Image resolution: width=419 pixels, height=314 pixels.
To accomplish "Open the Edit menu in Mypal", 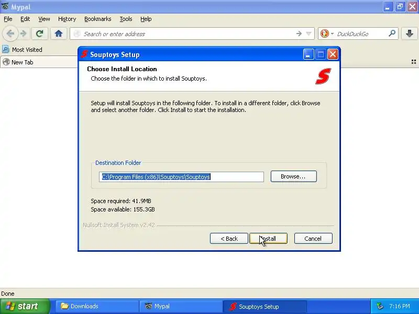I will pos(25,19).
